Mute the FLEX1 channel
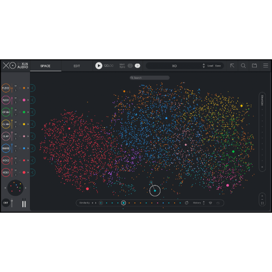Image resolution: width=272 pixels, height=272 pixels. [16, 98]
